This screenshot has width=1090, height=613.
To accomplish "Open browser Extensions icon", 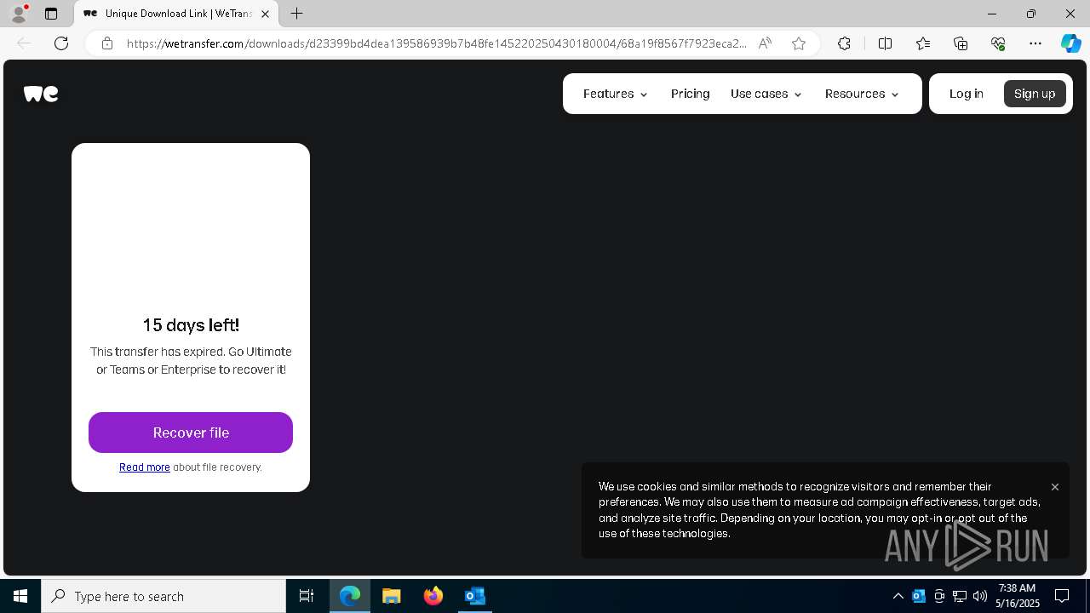I will point(844,43).
